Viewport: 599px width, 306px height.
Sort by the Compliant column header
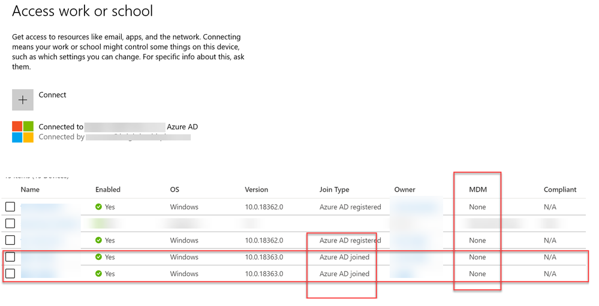click(x=560, y=190)
